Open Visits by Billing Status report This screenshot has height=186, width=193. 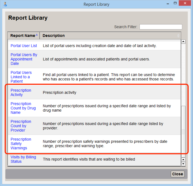(23, 159)
